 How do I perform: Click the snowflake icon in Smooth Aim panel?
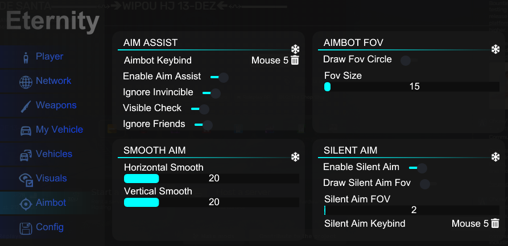[295, 157]
